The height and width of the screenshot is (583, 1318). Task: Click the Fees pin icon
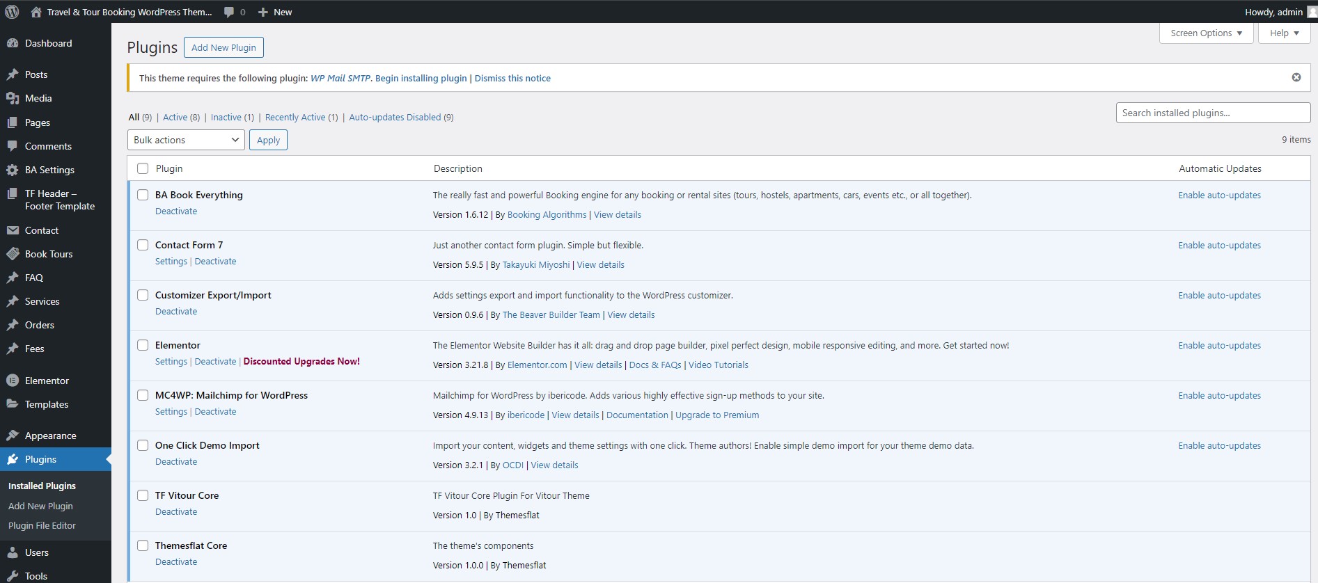click(13, 349)
